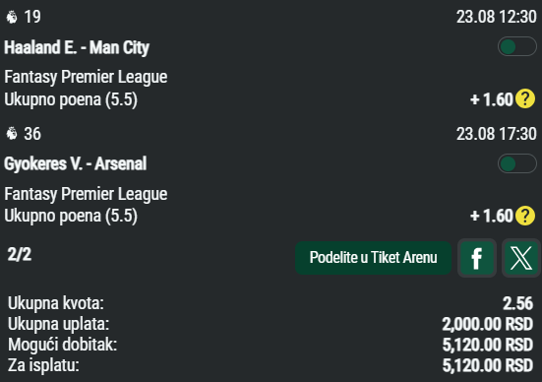Viewport: 542px width, 382px height.
Task: Click the Mogući dobitak amount 5,120.00 RSD
Action: point(487,345)
